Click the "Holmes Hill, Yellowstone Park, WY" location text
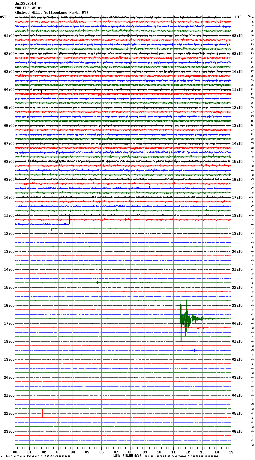The image size is (255, 460). click(x=52, y=13)
